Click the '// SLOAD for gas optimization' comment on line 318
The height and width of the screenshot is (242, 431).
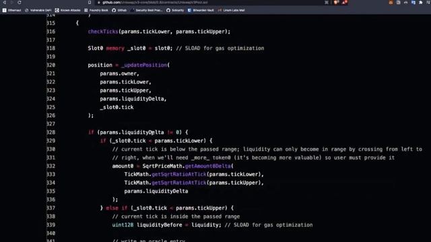(220, 48)
